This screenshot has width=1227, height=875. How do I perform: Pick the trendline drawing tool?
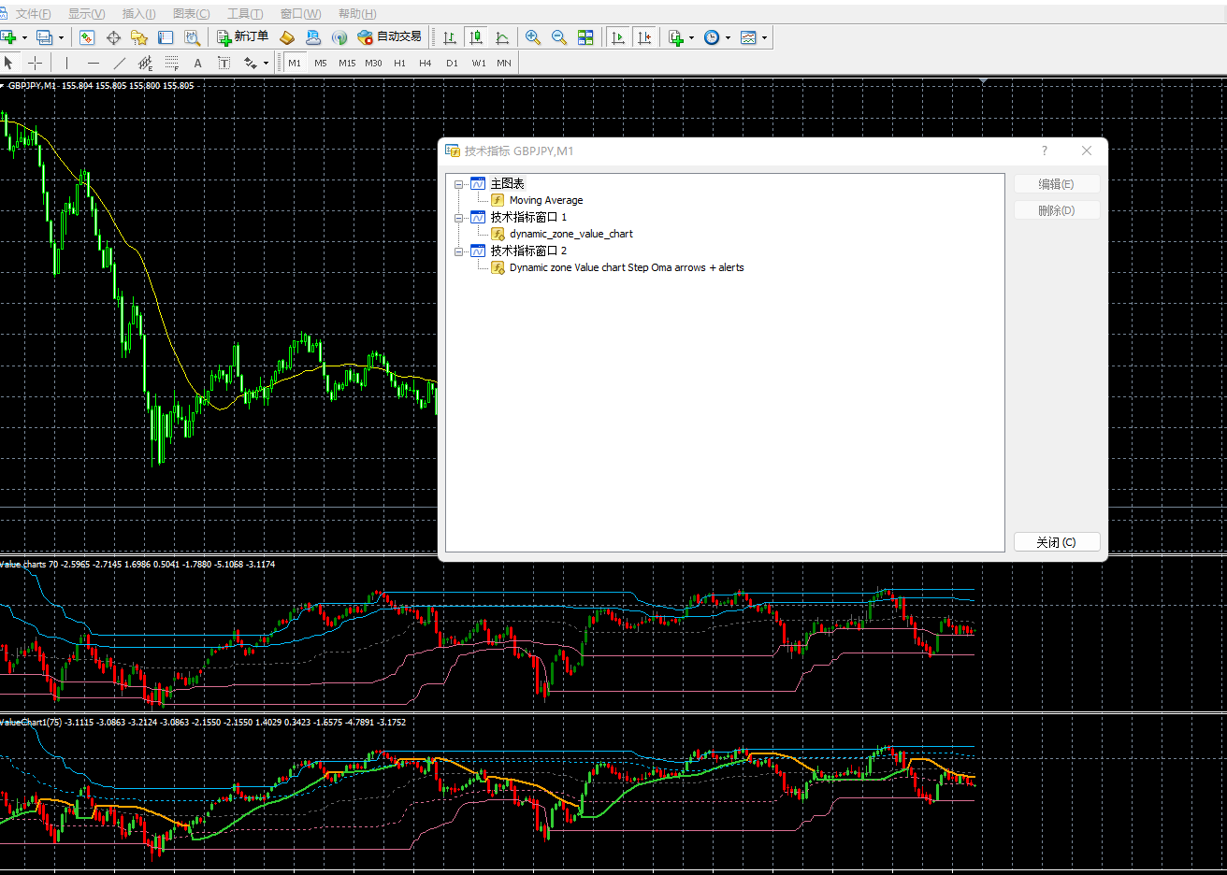tap(119, 63)
